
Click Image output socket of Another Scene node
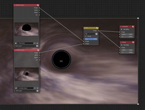40,53
